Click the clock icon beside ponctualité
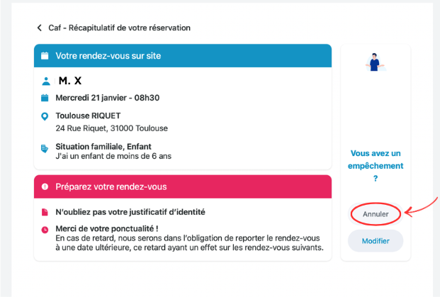This screenshot has height=297, width=440. click(45, 230)
